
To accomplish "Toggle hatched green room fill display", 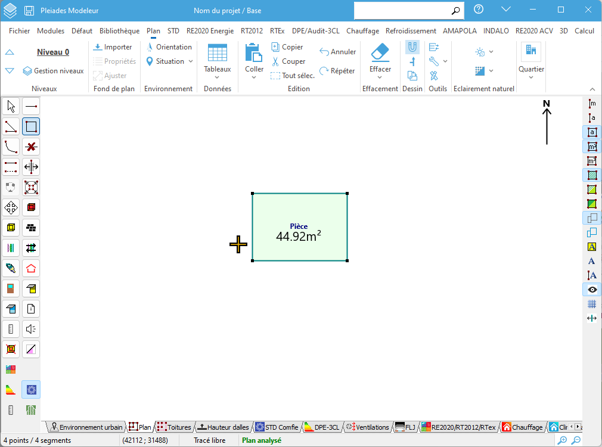I will click(592, 175).
